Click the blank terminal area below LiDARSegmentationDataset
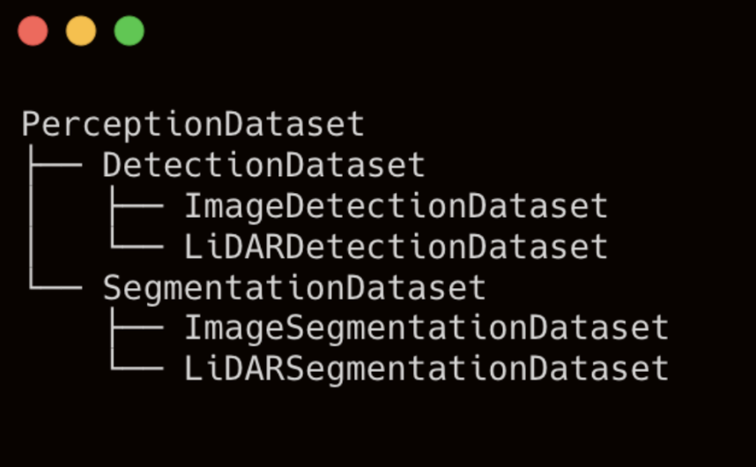 point(378,426)
